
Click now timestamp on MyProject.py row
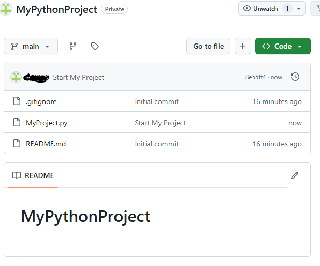(x=295, y=123)
